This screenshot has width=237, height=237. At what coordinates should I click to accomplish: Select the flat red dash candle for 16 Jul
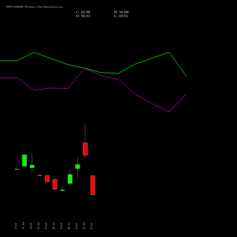[x=40, y=175]
